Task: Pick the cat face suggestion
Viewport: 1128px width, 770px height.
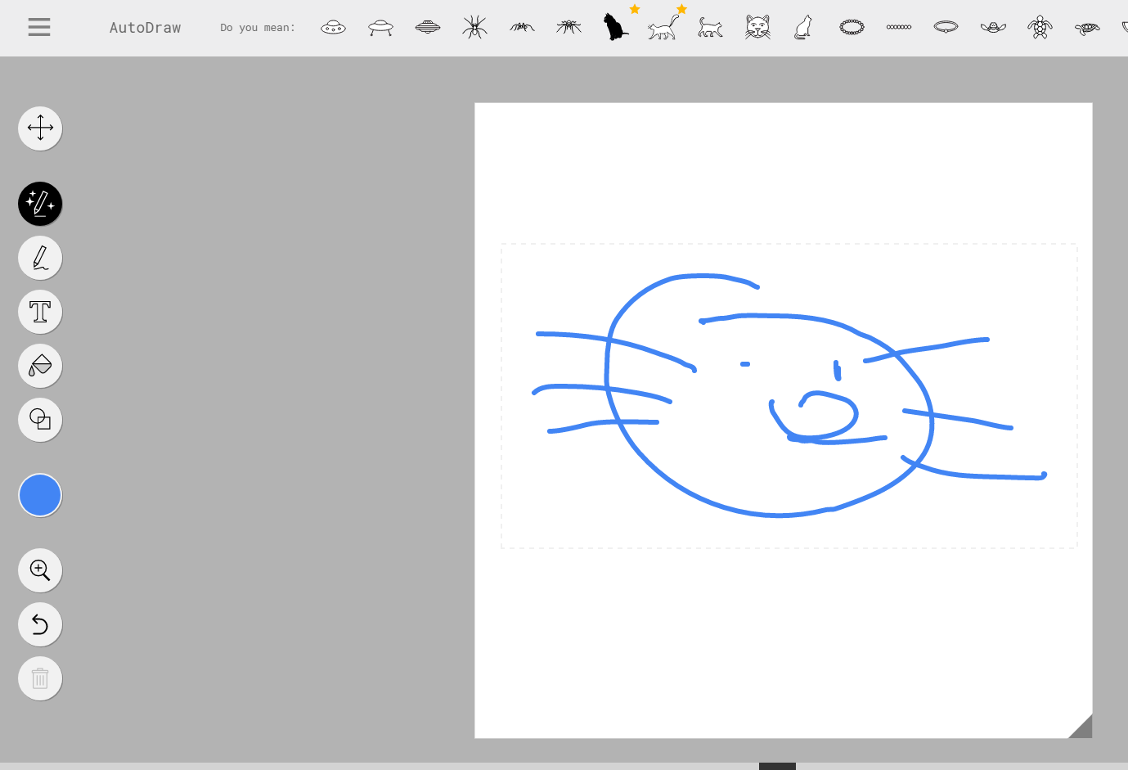Action: (757, 27)
